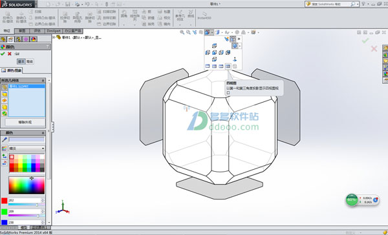Click the Remove Appearance button
388x235 pixels.
point(25,122)
